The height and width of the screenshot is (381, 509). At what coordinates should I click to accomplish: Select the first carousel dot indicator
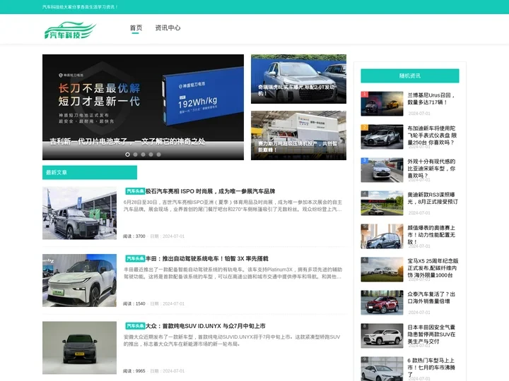click(127, 155)
